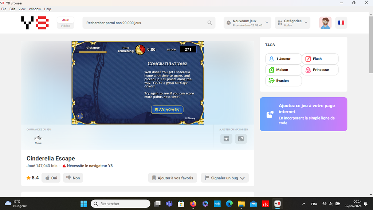Click the game search input field
373x210 pixels.
tap(145, 23)
